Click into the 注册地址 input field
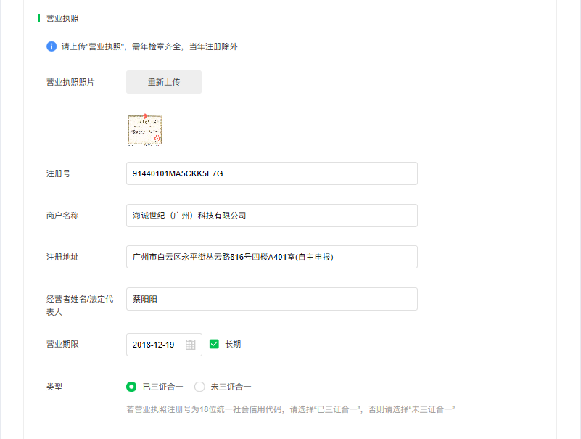The image size is (581, 439). tap(272, 257)
